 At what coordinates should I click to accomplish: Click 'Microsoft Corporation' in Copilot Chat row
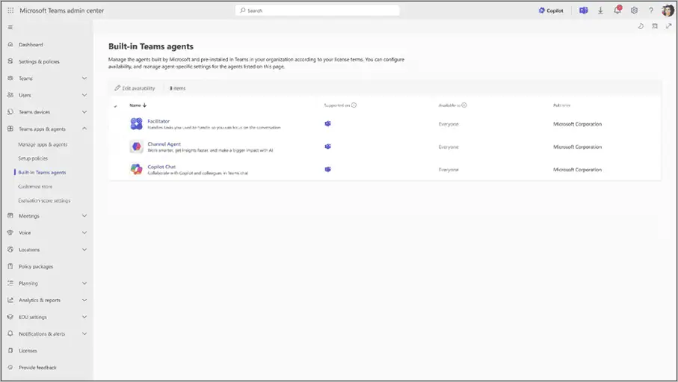577,170
